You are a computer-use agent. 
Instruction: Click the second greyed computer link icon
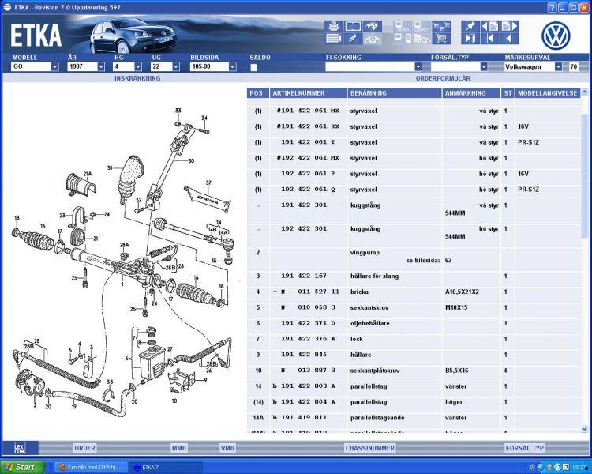point(422,26)
